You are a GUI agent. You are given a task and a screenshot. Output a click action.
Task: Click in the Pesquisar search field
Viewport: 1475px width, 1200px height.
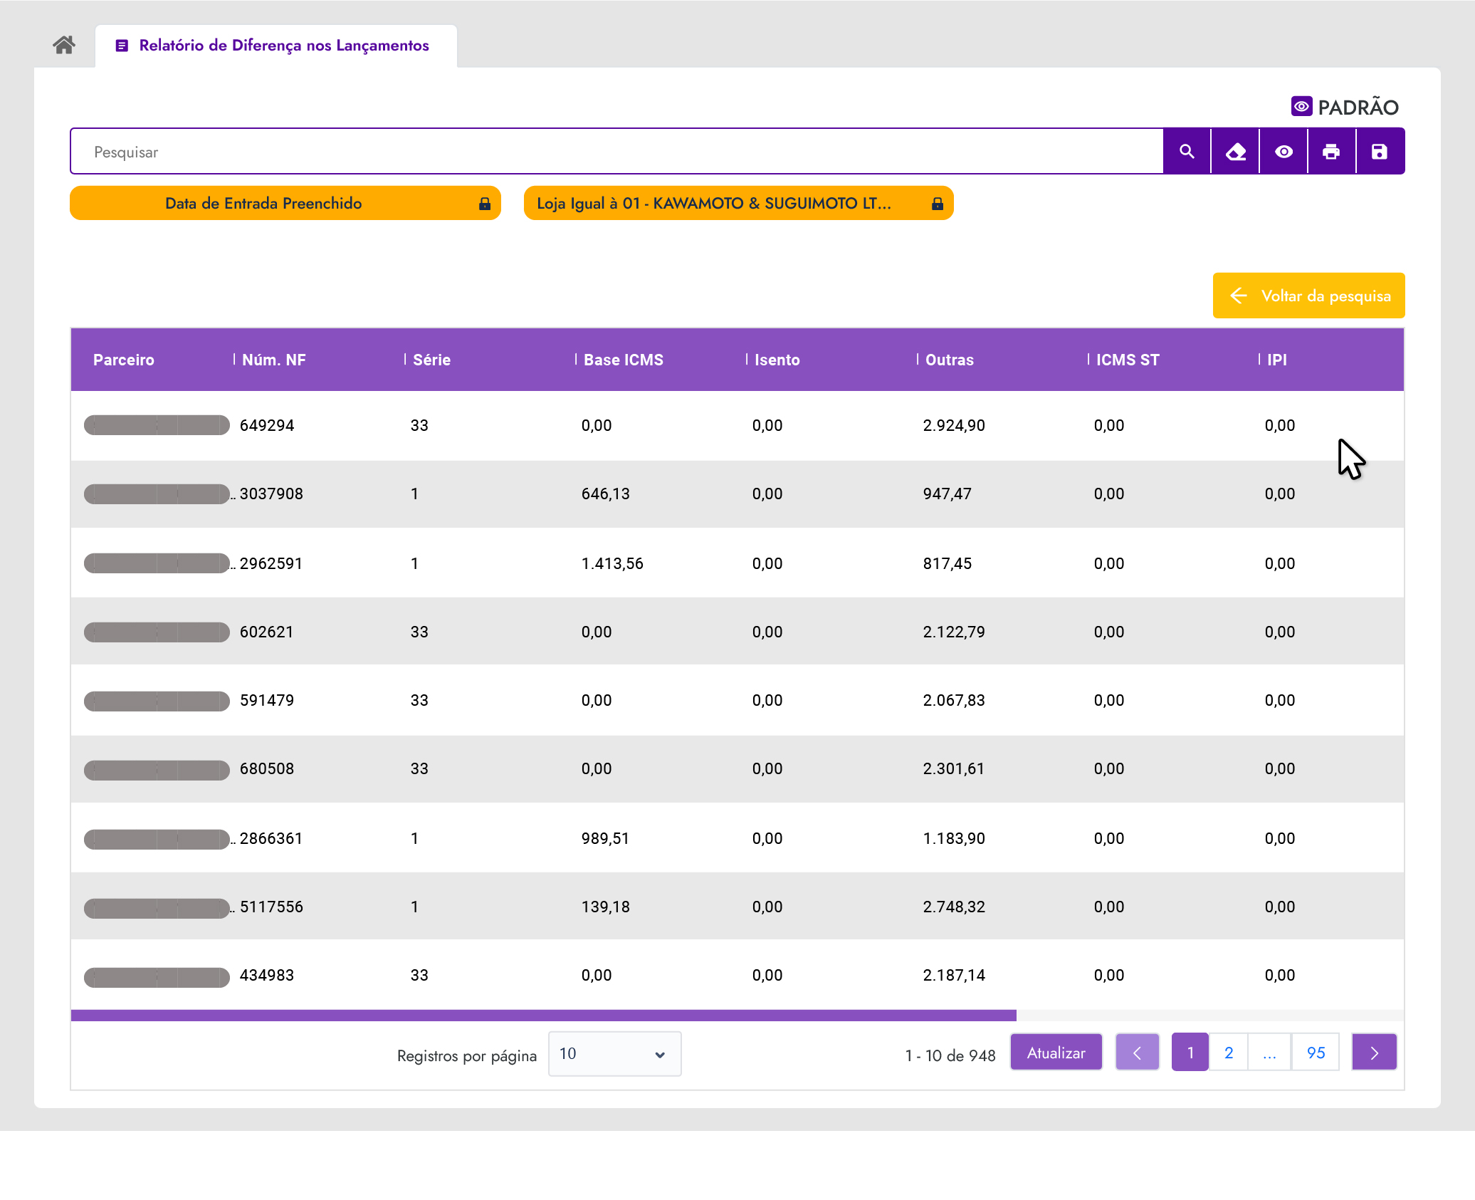coord(616,152)
